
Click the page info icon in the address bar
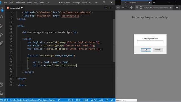(x=141, y=8)
